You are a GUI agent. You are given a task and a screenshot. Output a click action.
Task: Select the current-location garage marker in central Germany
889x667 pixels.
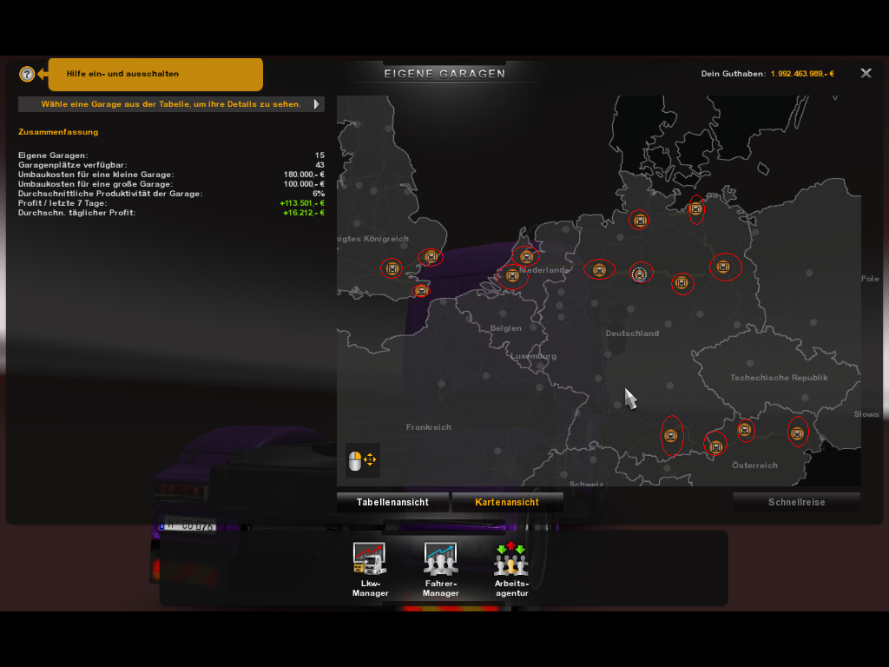point(640,274)
